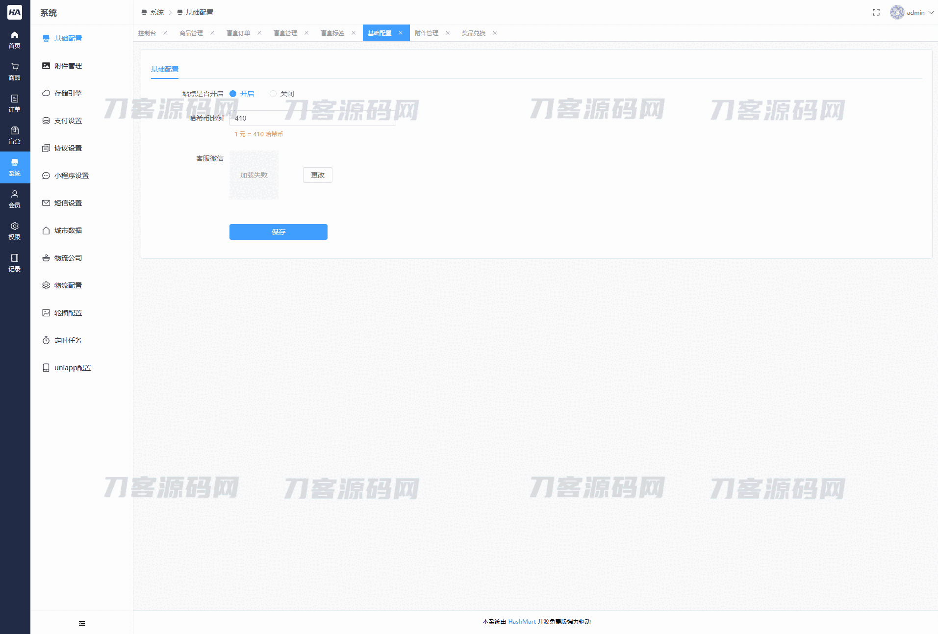Set site status to 关闭

click(x=282, y=94)
